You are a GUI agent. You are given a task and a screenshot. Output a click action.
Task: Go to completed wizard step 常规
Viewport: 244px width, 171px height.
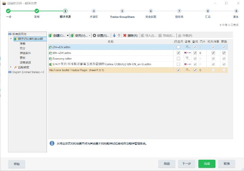click(37, 11)
